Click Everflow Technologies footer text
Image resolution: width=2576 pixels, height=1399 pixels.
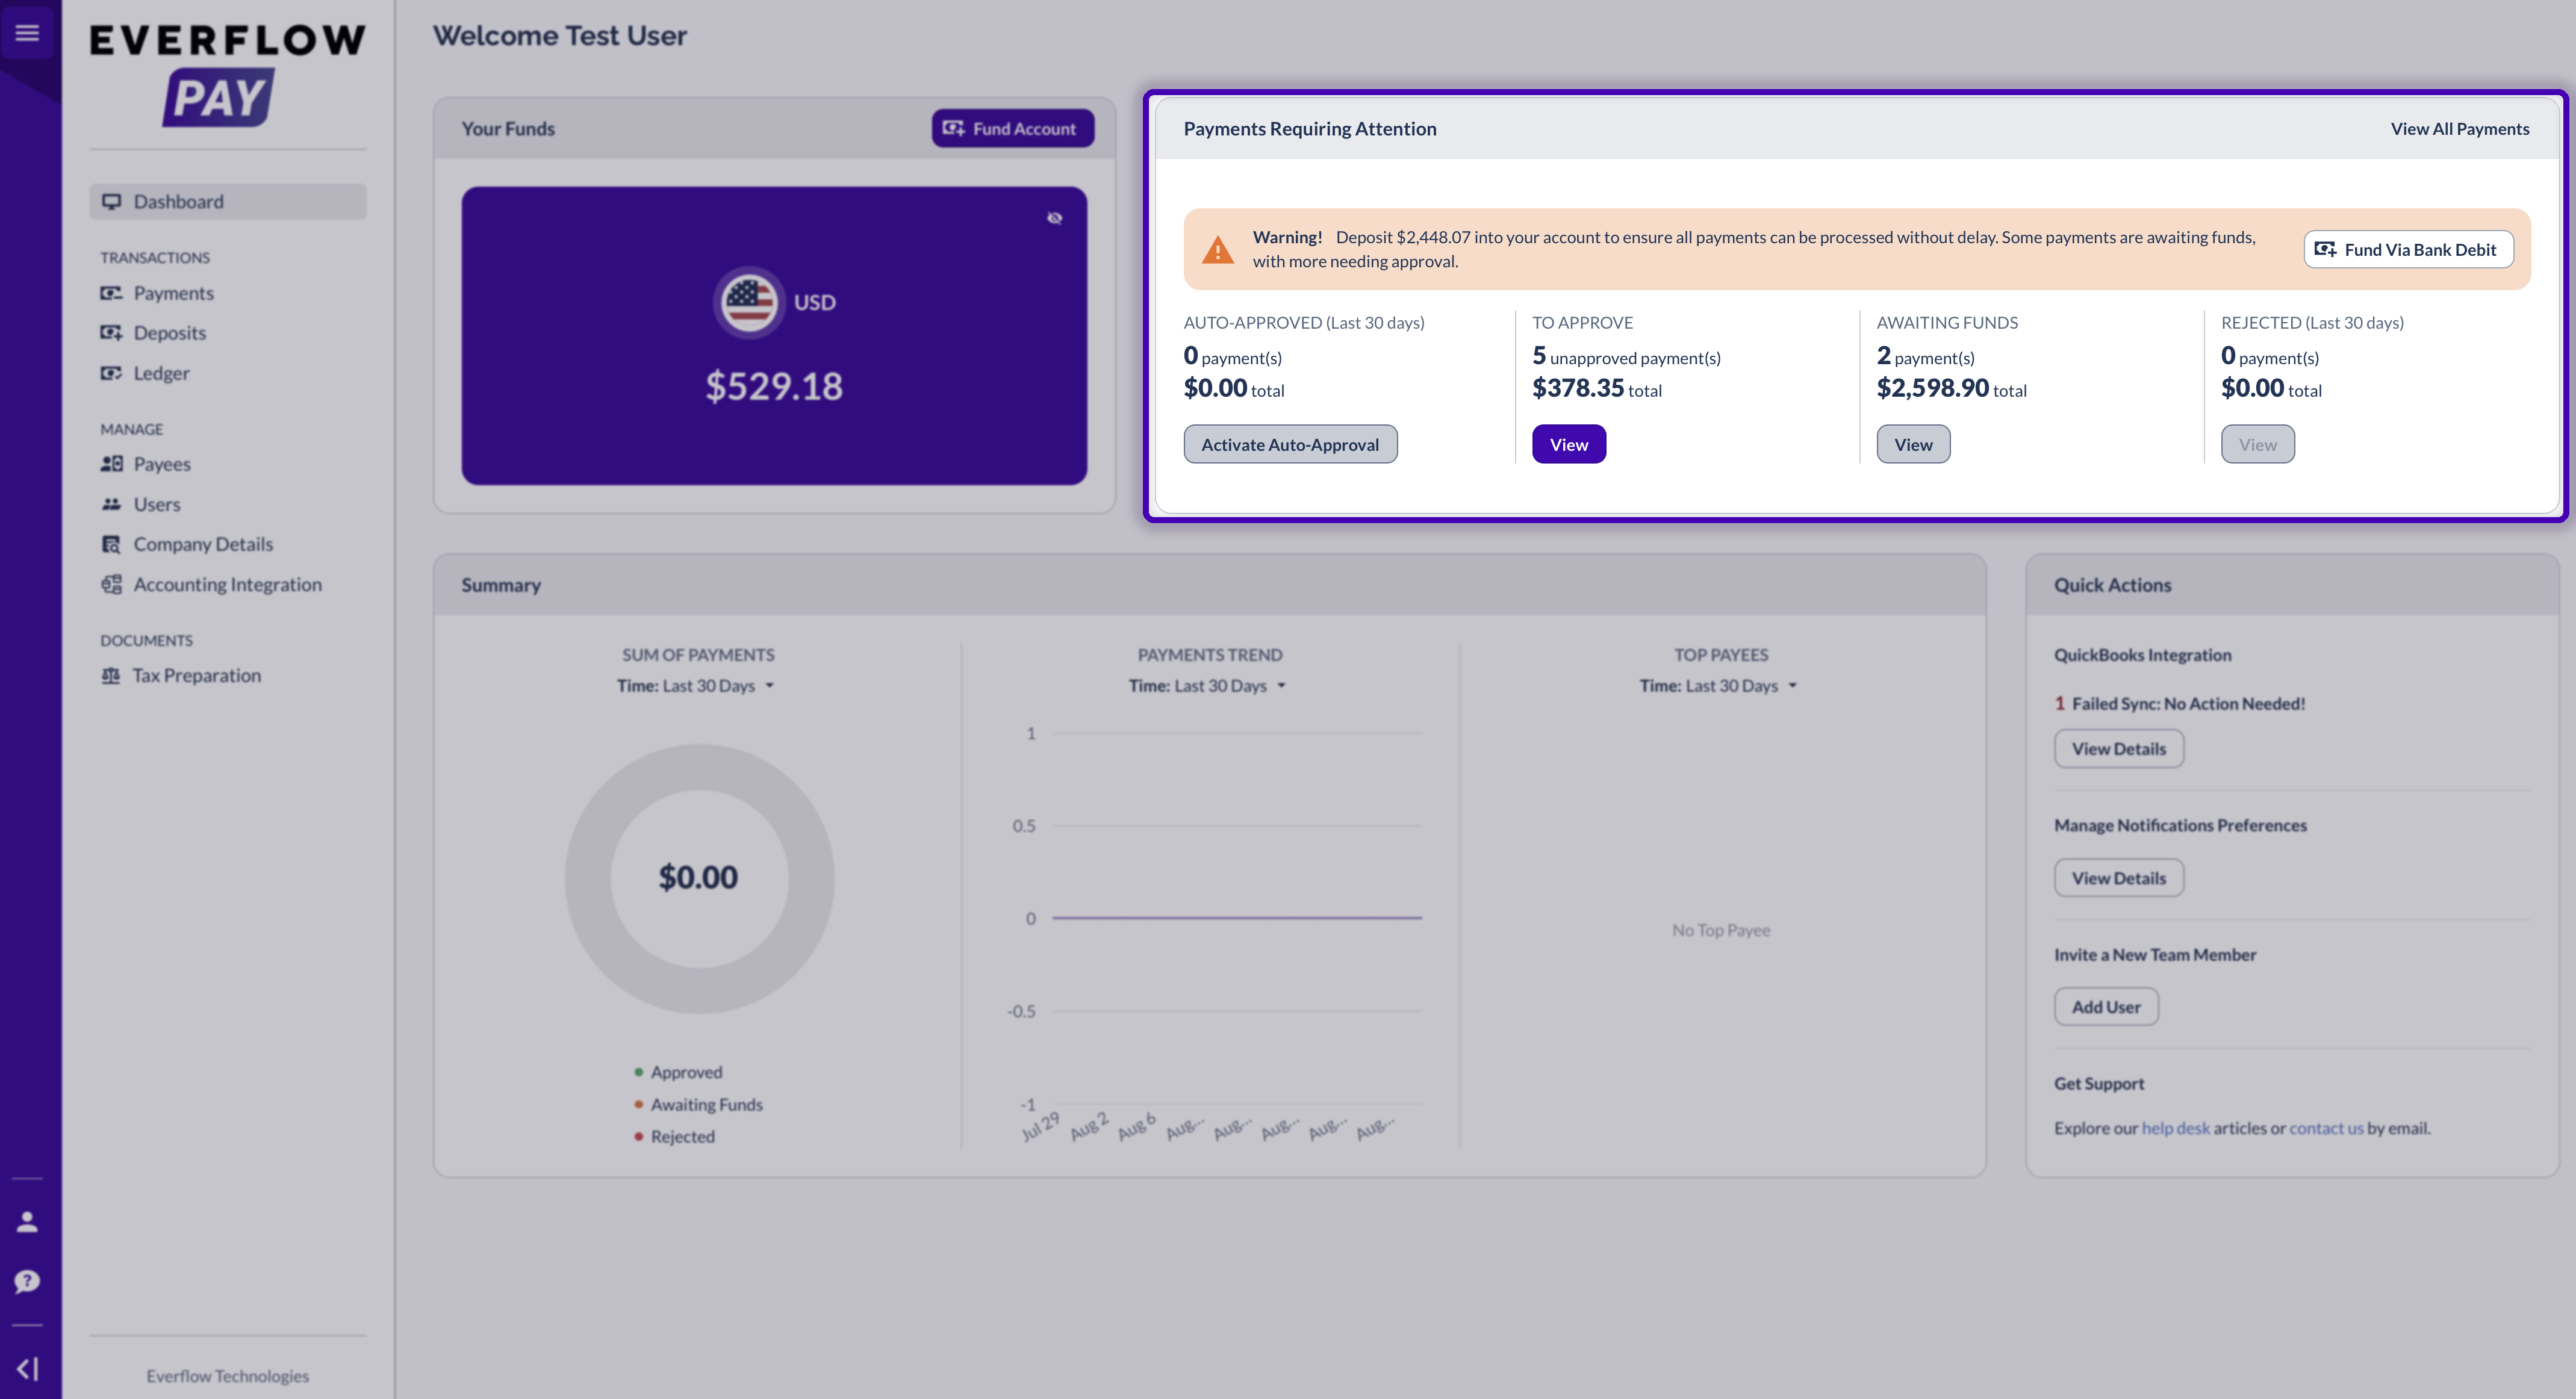point(228,1376)
